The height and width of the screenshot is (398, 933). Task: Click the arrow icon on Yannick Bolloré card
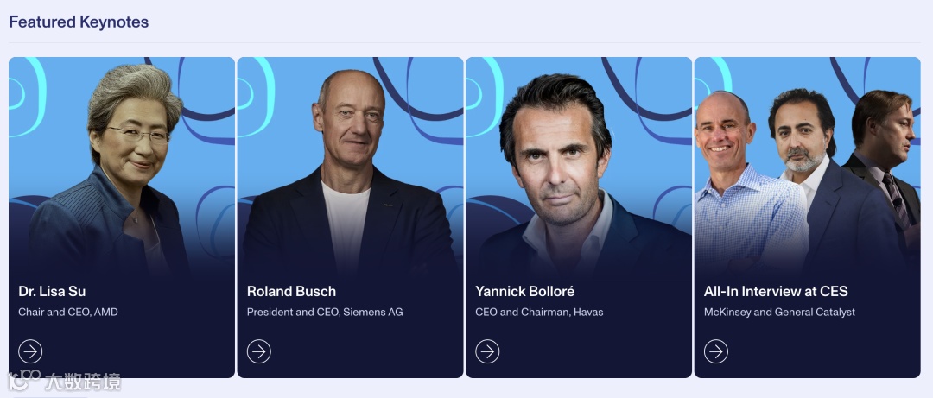487,351
